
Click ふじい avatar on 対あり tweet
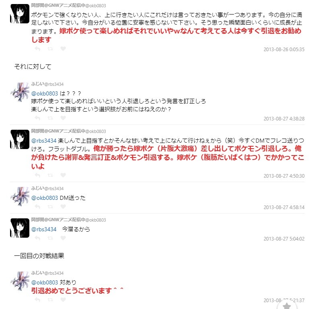tap(20, 281)
